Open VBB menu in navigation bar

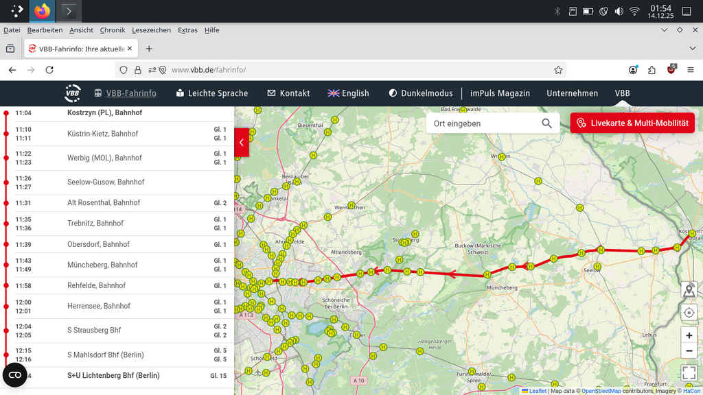pyautogui.click(x=622, y=93)
